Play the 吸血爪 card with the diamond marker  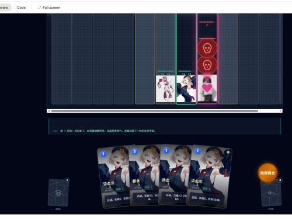click(x=209, y=176)
